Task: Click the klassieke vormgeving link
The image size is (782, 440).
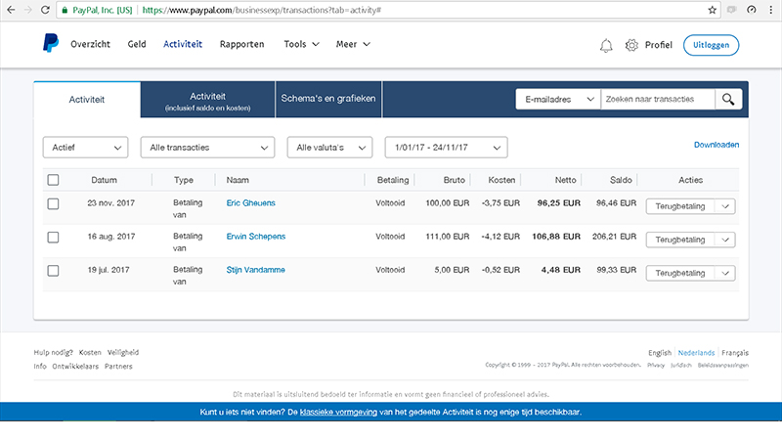Action: (338, 412)
